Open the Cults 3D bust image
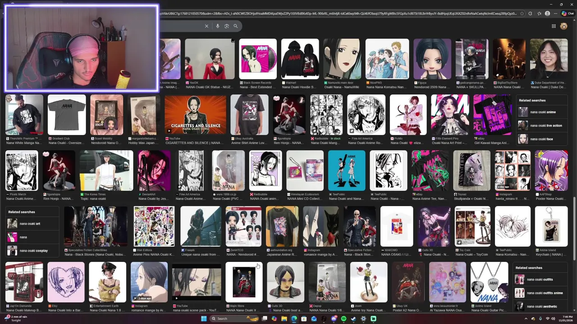Viewport: 577px width, 324px height. [x=285, y=282]
